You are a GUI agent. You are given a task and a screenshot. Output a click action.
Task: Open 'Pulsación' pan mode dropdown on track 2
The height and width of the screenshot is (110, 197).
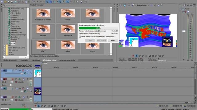pos(28,82)
